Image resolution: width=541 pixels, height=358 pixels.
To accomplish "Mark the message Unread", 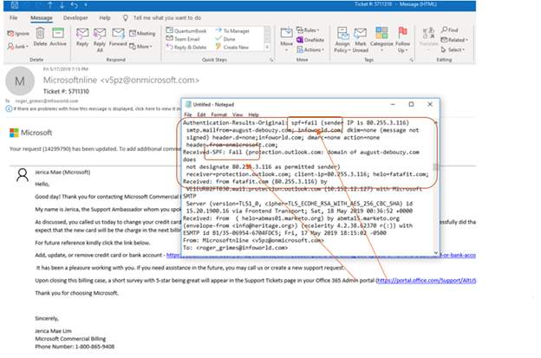I will (360, 40).
